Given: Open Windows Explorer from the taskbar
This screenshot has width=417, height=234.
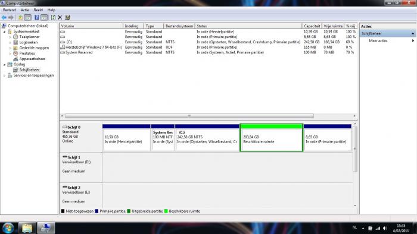Looking at the screenshot, I should coord(27,228).
